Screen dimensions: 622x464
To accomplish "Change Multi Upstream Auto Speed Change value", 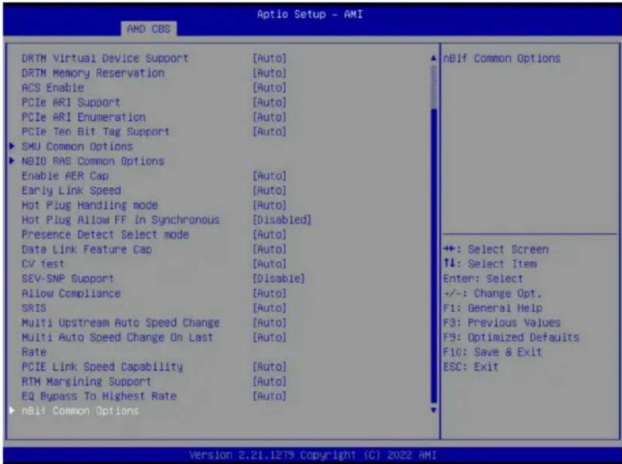I will pos(269,323).
